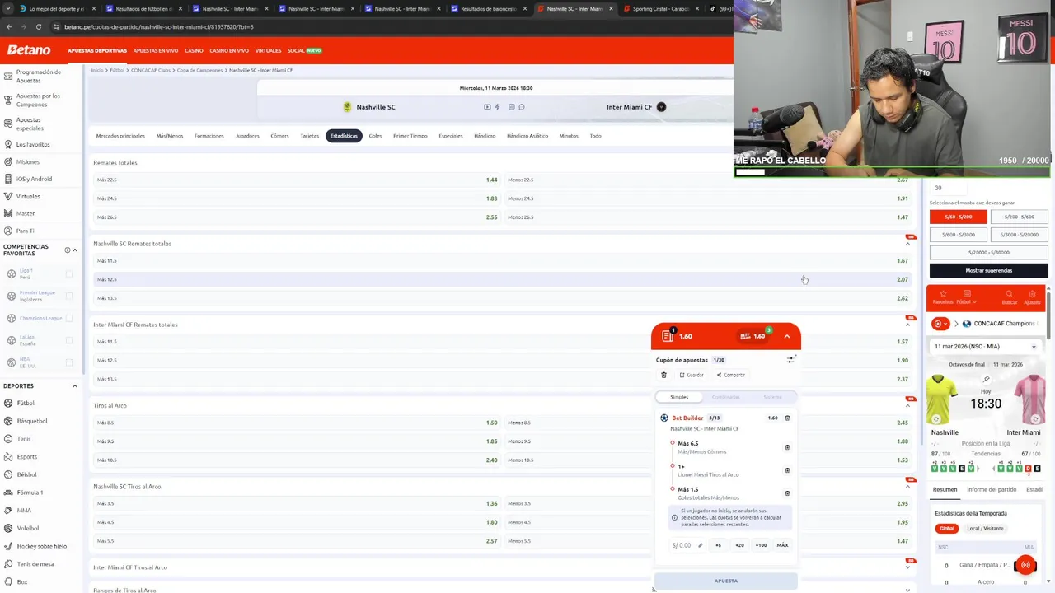1055x593 pixels.
Task: Click Mostrar sugerencias button
Action: [x=989, y=270]
